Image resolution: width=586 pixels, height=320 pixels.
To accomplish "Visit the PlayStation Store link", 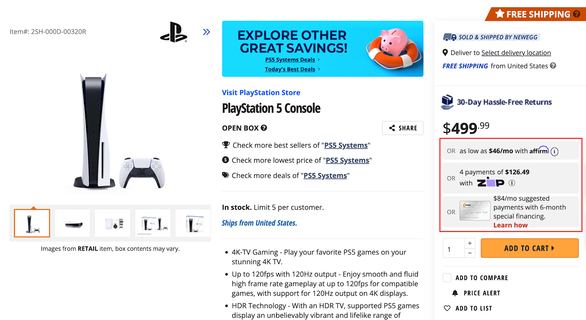I will pyautogui.click(x=261, y=92).
